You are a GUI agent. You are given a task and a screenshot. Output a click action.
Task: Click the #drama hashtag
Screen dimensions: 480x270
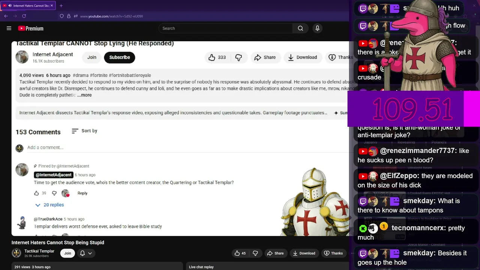pos(81,75)
